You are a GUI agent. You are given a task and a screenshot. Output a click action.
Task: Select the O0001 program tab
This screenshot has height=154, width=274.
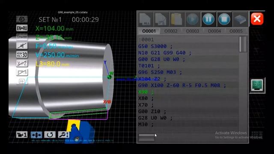point(149,31)
